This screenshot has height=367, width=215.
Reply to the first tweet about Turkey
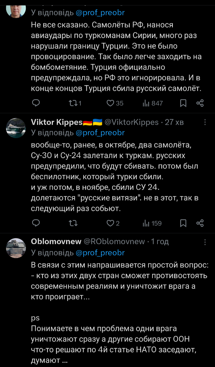[36, 103]
